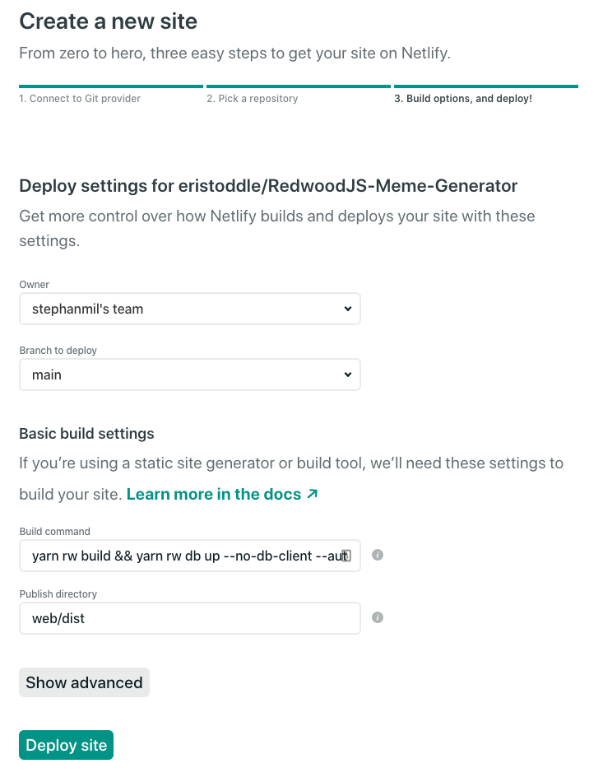The image size is (603, 782).
Task: Click the info icon beside Publish directory
Action: coord(378,617)
